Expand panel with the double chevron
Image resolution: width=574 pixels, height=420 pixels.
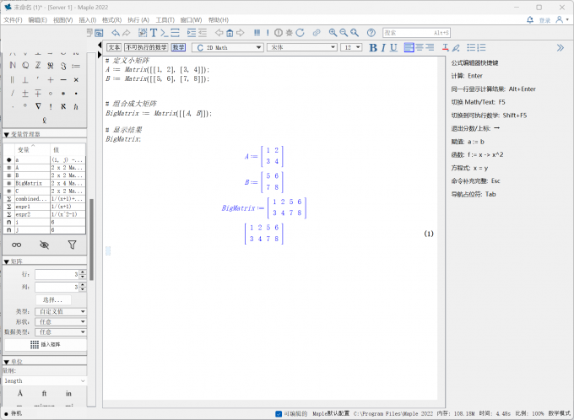coord(560,47)
